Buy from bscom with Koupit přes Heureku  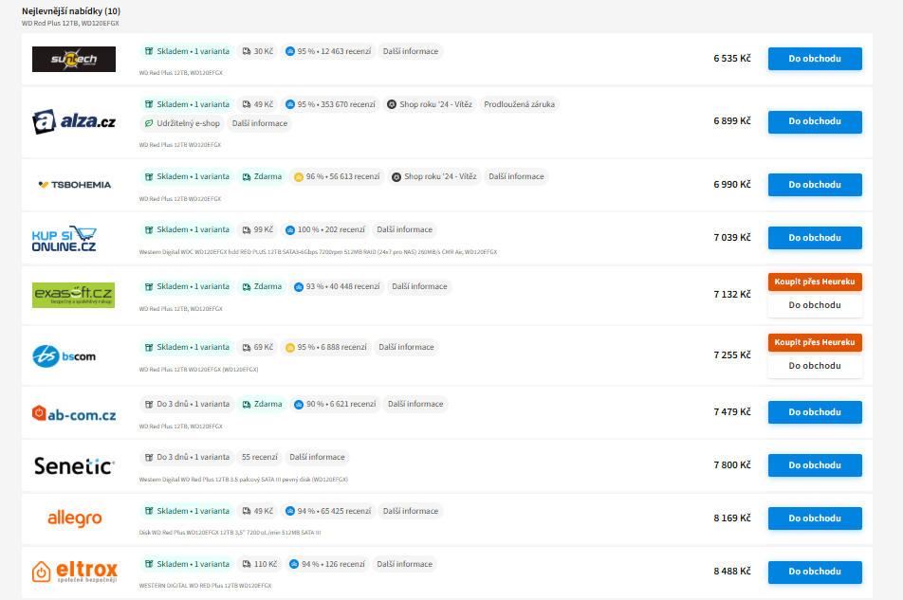point(814,342)
